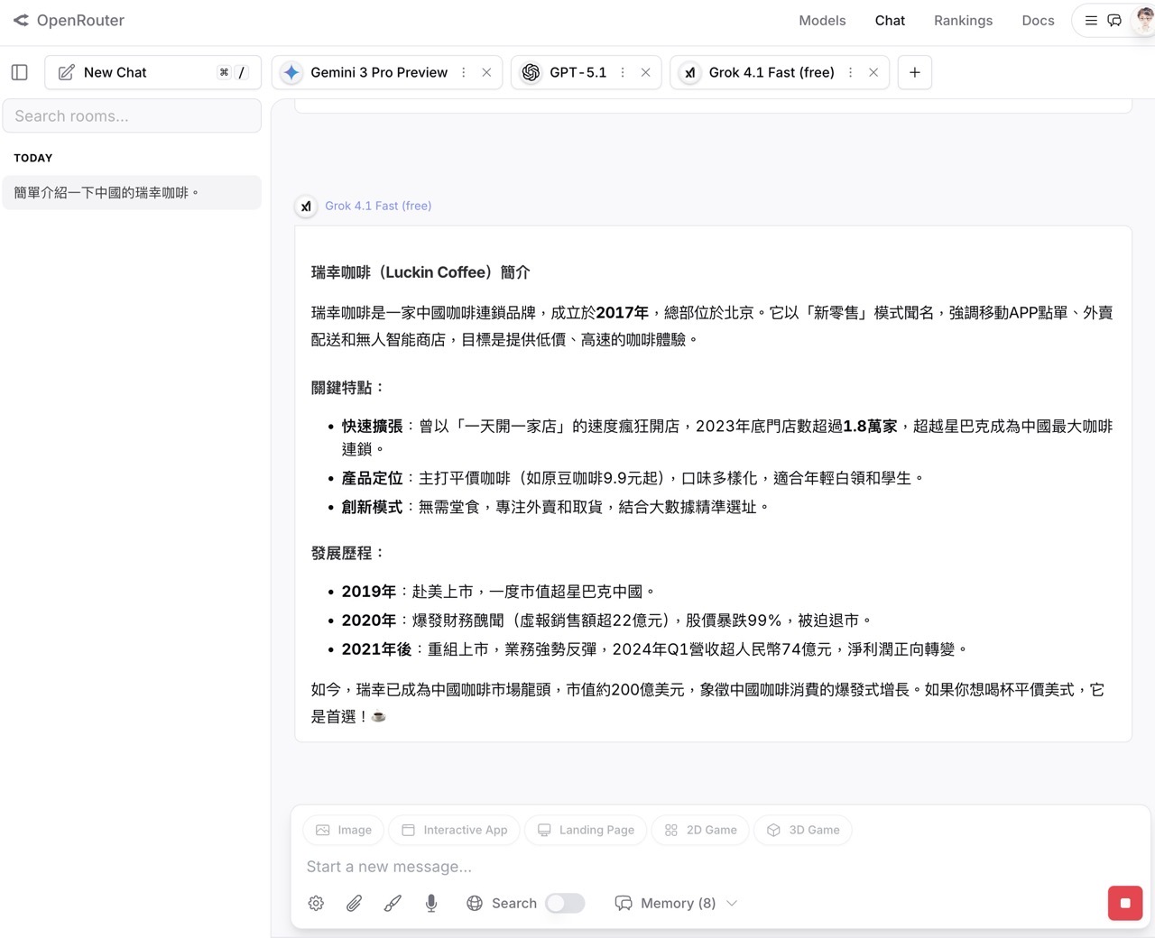
Task: Open the Docs page
Action: pyautogui.click(x=1038, y=21)
